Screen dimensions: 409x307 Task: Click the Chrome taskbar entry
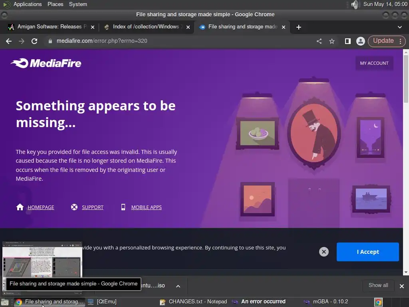[x=50, y=302]
